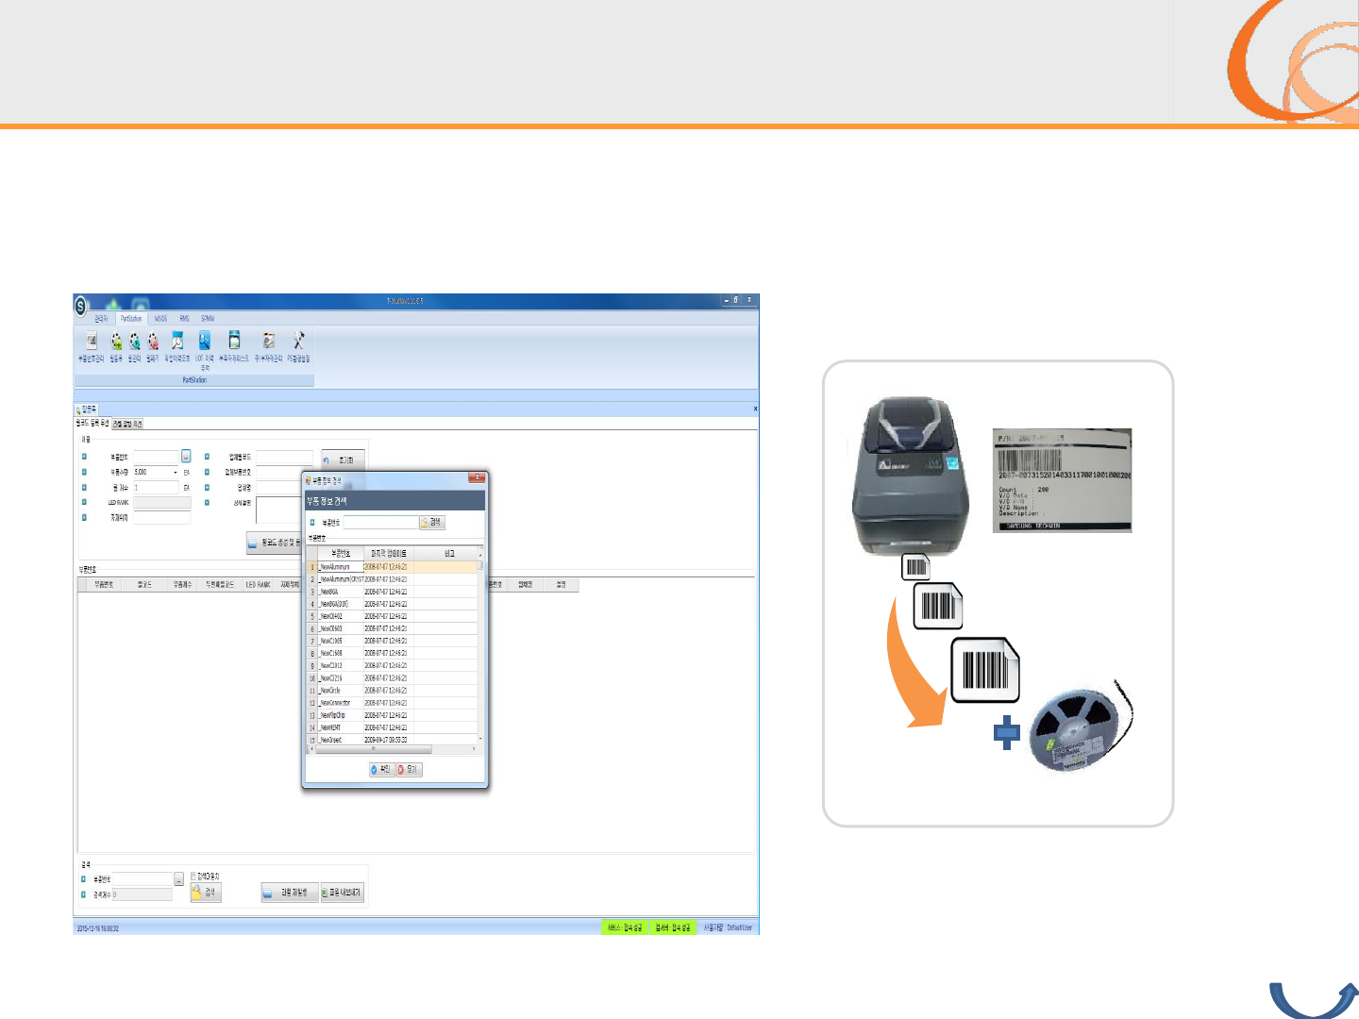The width and height of the screenshot is (1359, 1019).
Task: Switch to the SPMM ribbon tab
Action: [x=208, y=319]
